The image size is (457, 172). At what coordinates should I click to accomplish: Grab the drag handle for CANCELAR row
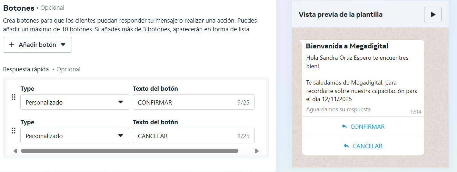point(14,131)
